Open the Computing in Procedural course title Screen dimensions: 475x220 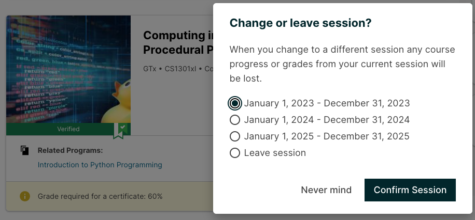pyautogui.click(x=176, y=42)
